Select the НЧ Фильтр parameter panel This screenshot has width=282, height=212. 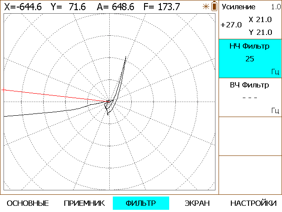point(250,58)
